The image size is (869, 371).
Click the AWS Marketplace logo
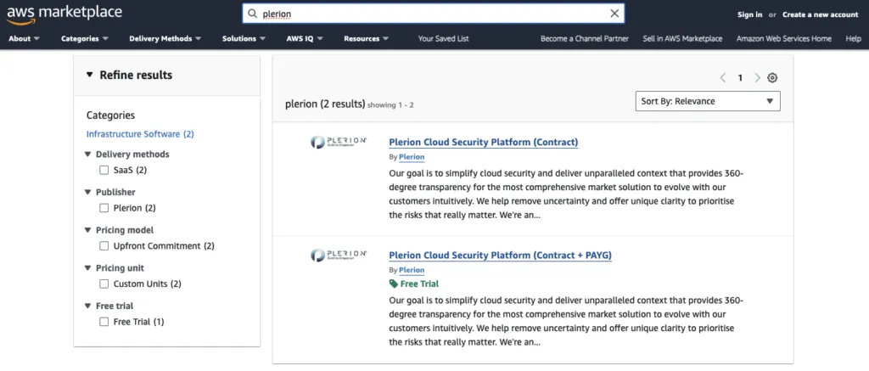click(x=64, y=14)
